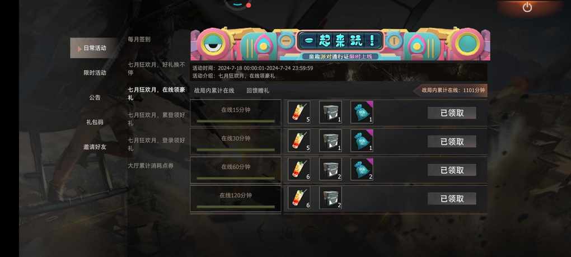Open the 公告 section
Screen dimensions: 571x257
click(95, 97)
